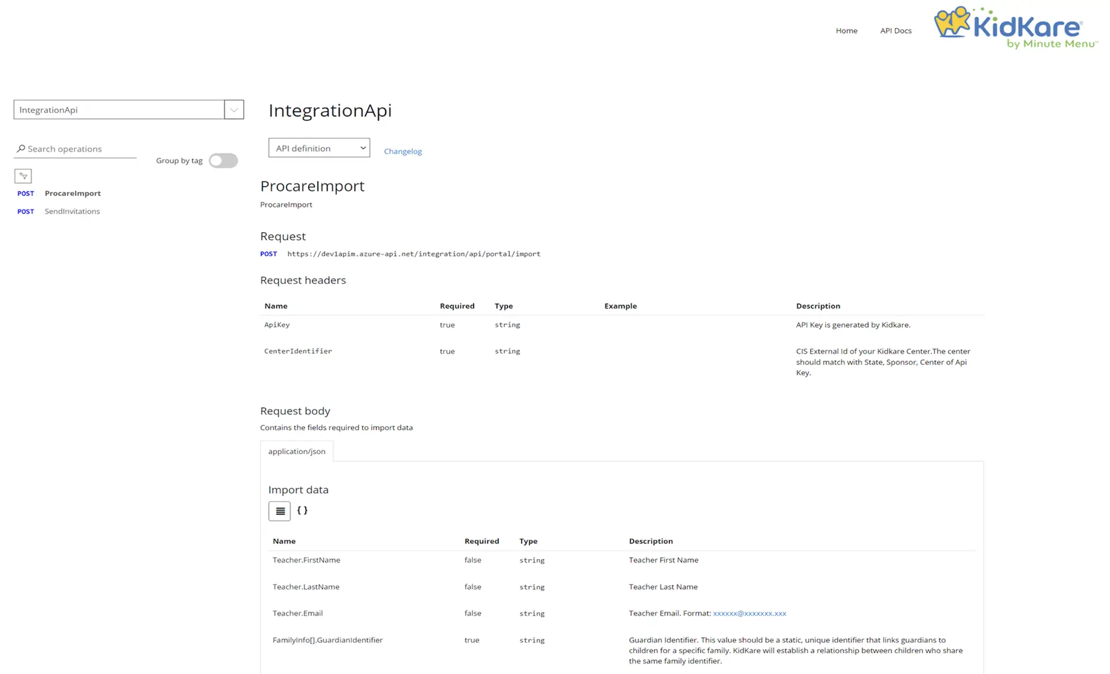Click the 'Teacher Last Name' description
The width and height of the screenshot is (1110, 674).
663,587
